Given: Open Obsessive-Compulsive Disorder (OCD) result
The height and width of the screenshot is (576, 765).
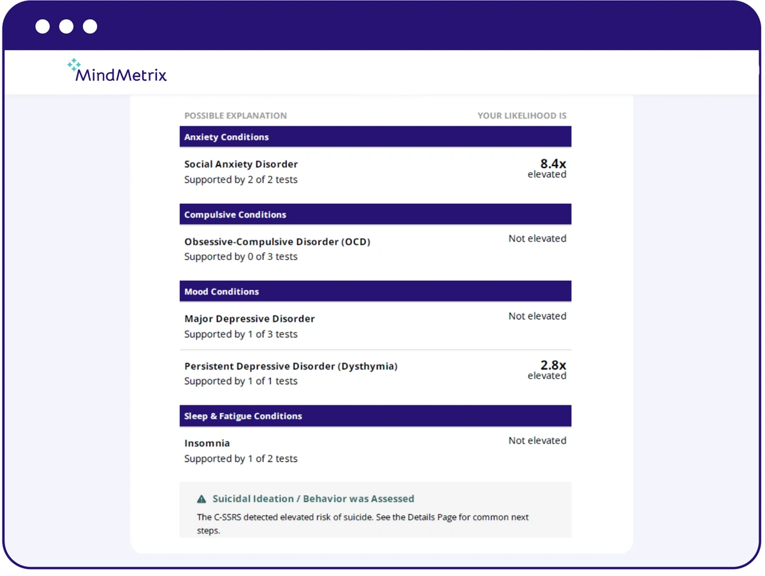Looking at the screenshot, I should click(x=277, y=242).
